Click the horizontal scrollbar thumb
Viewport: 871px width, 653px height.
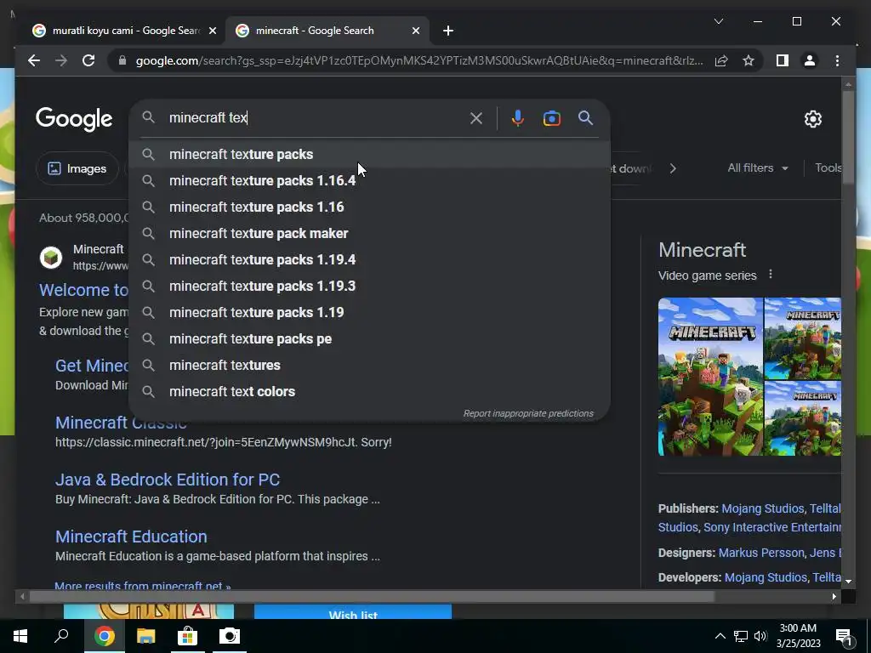click(x=371, y=597)
